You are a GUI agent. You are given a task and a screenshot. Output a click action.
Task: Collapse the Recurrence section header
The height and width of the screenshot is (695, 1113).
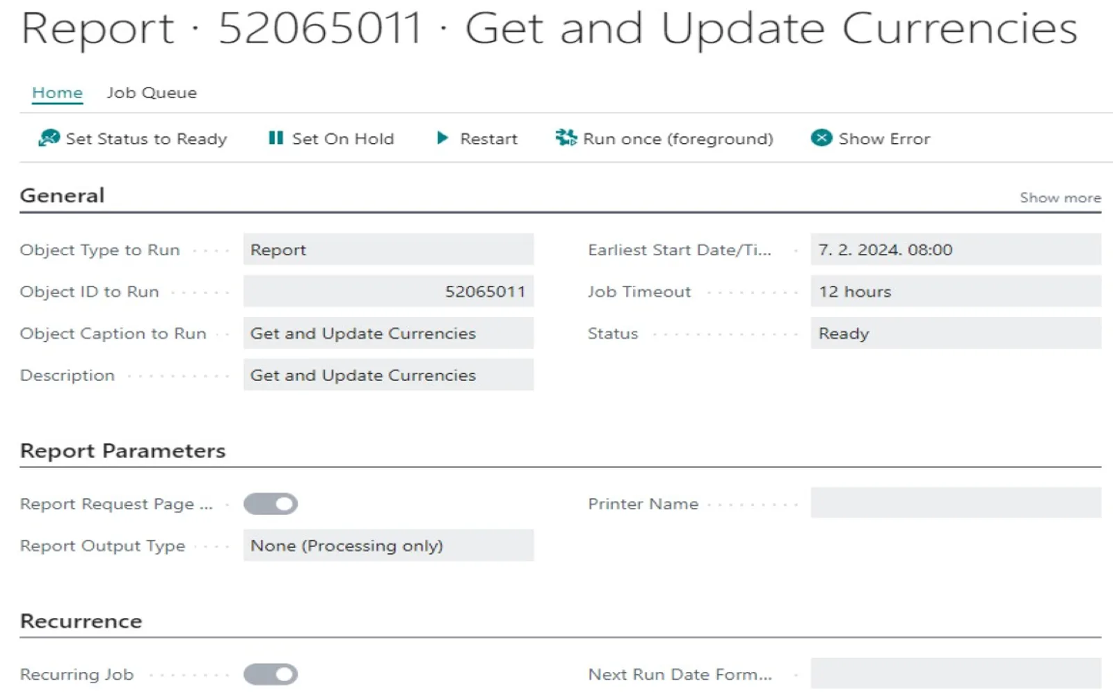[x=81, y=621]
